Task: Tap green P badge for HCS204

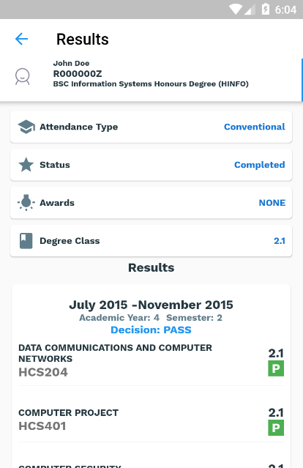Action: [x=276, y=368]
